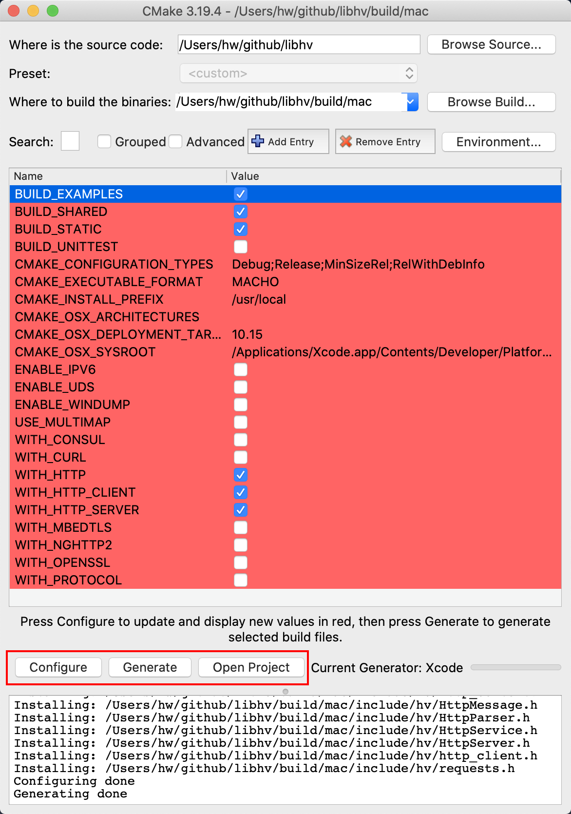Select the CMAKE_INSTALL_PREFIX entry
The height and width of the screenshot is (814, 571).
click(x=89, y=299)
